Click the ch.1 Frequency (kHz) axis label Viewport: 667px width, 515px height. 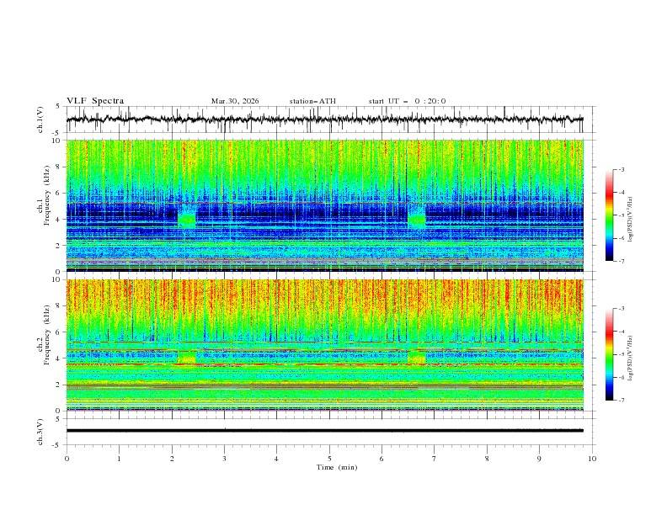pyautogui.click(x=45, y=196)
